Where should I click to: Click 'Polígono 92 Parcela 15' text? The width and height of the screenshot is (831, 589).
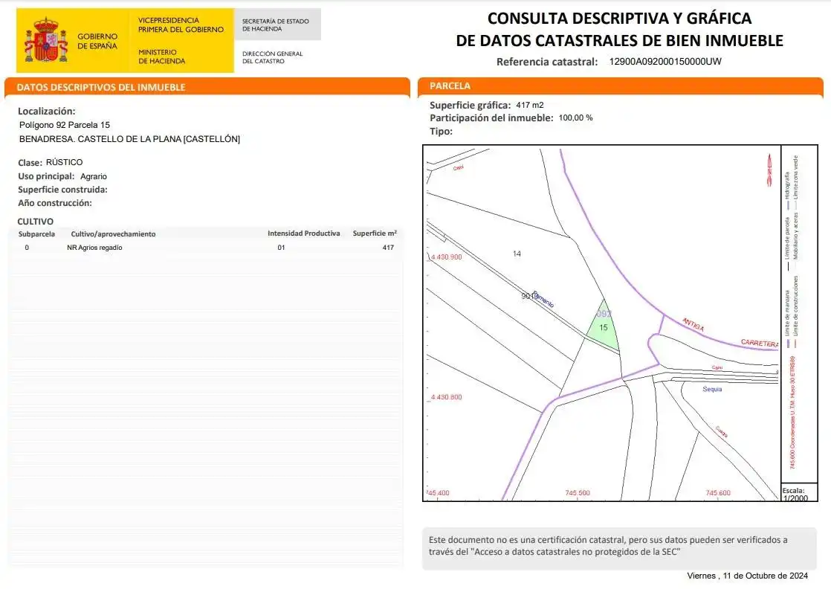point(65,125)
